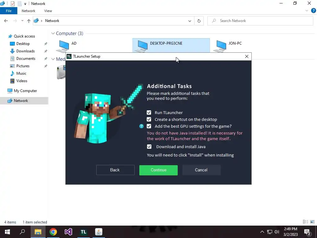Click the New folder quick access icon

pyautogui.click(x=20, y=4)
